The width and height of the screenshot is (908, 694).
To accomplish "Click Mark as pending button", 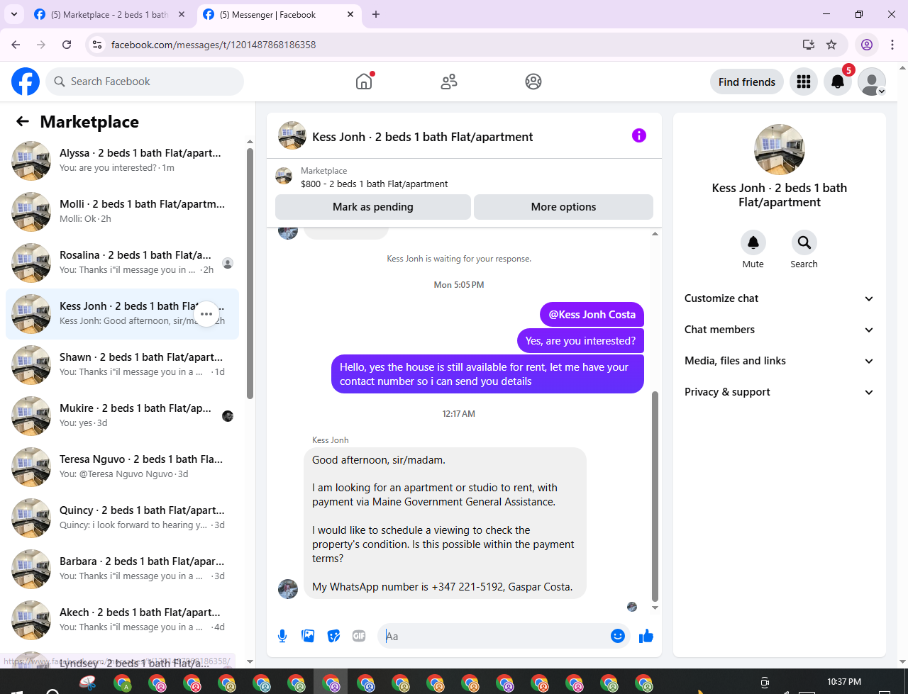I will [373, 207].
